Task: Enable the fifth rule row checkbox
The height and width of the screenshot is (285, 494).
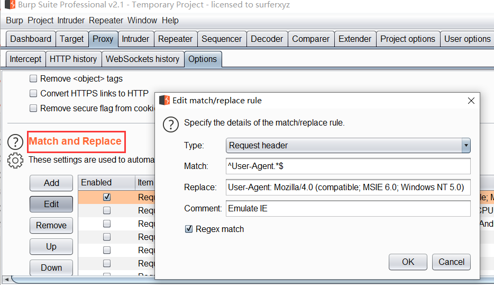Action: coord(107,250)
